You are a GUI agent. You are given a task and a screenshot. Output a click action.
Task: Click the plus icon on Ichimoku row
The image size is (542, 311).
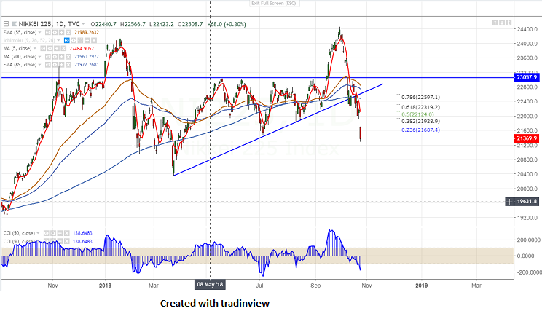coord(87,41)
